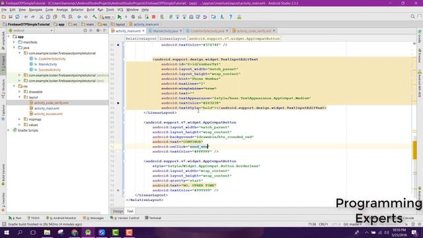This screenshot has height=238, width=423.
Task: Click the Make Project hammer icon
Action: click(x=95, y=17)
